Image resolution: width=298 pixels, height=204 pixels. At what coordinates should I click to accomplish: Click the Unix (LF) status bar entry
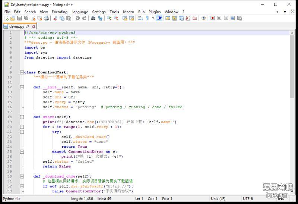tap(218, 199)
